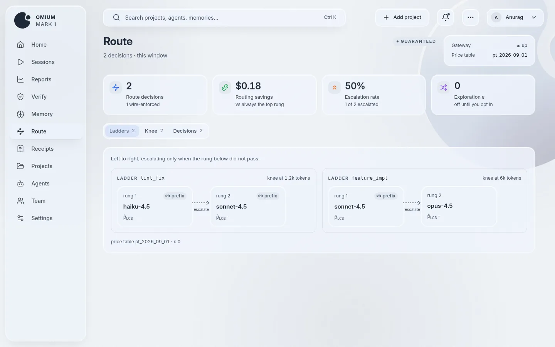This screenshot has height=347, width=555.
Task: Open Team via its people icon
Action: [x=20, y=201]
